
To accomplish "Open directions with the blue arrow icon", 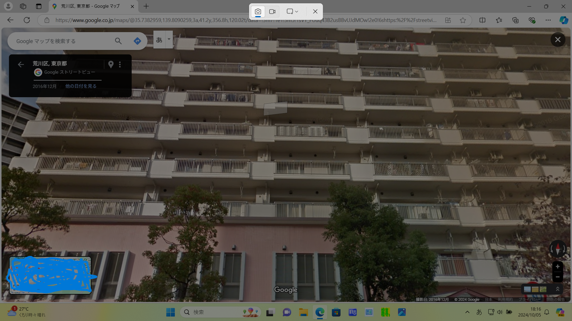I will 137,41.
